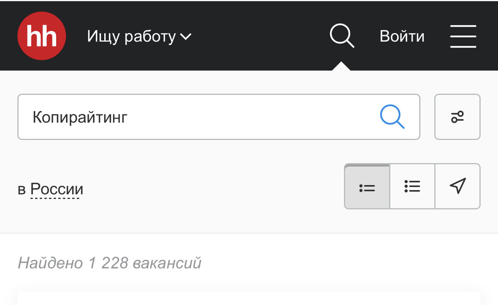Select Ищу работу in the top bar

pos(131,36)
